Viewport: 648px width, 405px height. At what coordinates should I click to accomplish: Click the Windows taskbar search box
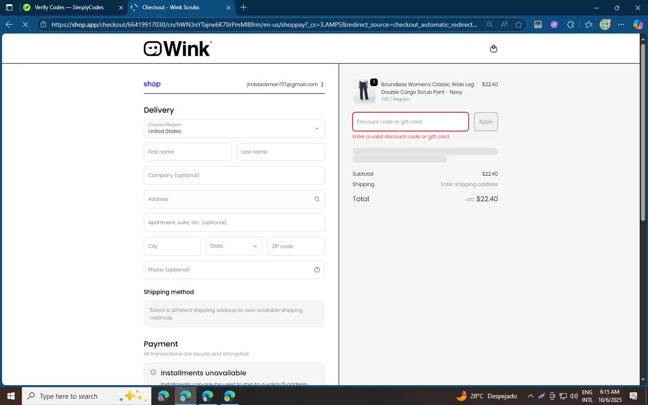pyautogui.click(x=86, y=396)
